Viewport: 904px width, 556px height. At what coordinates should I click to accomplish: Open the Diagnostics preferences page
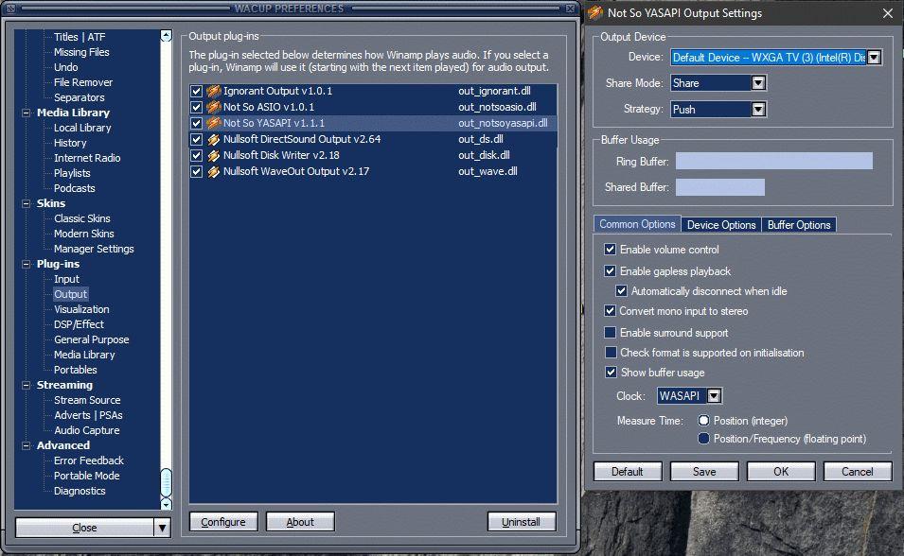tap(80, 491)
